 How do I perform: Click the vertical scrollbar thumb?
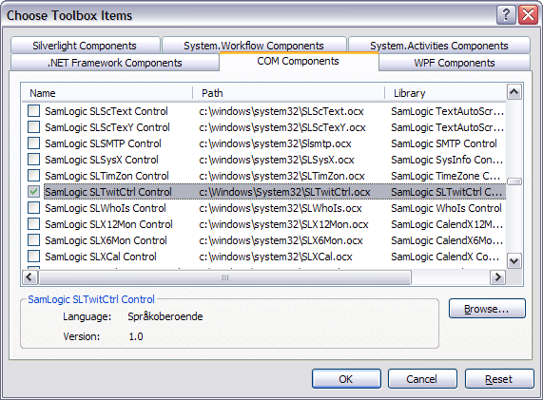pyautogui.click(x=514, y=181)
